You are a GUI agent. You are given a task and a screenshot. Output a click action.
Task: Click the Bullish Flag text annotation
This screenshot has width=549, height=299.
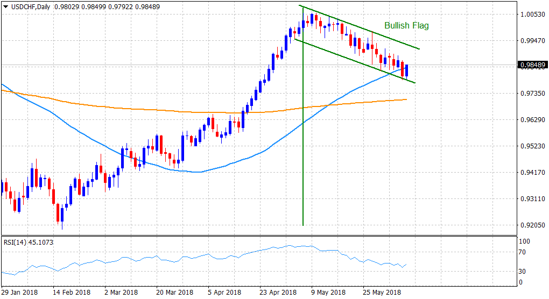(406, 25)
